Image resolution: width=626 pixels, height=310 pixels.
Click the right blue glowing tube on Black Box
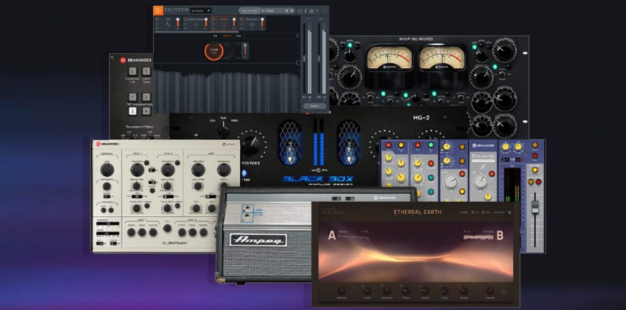point(348,142)
